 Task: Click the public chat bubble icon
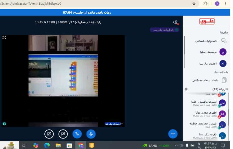click(224, 41)
